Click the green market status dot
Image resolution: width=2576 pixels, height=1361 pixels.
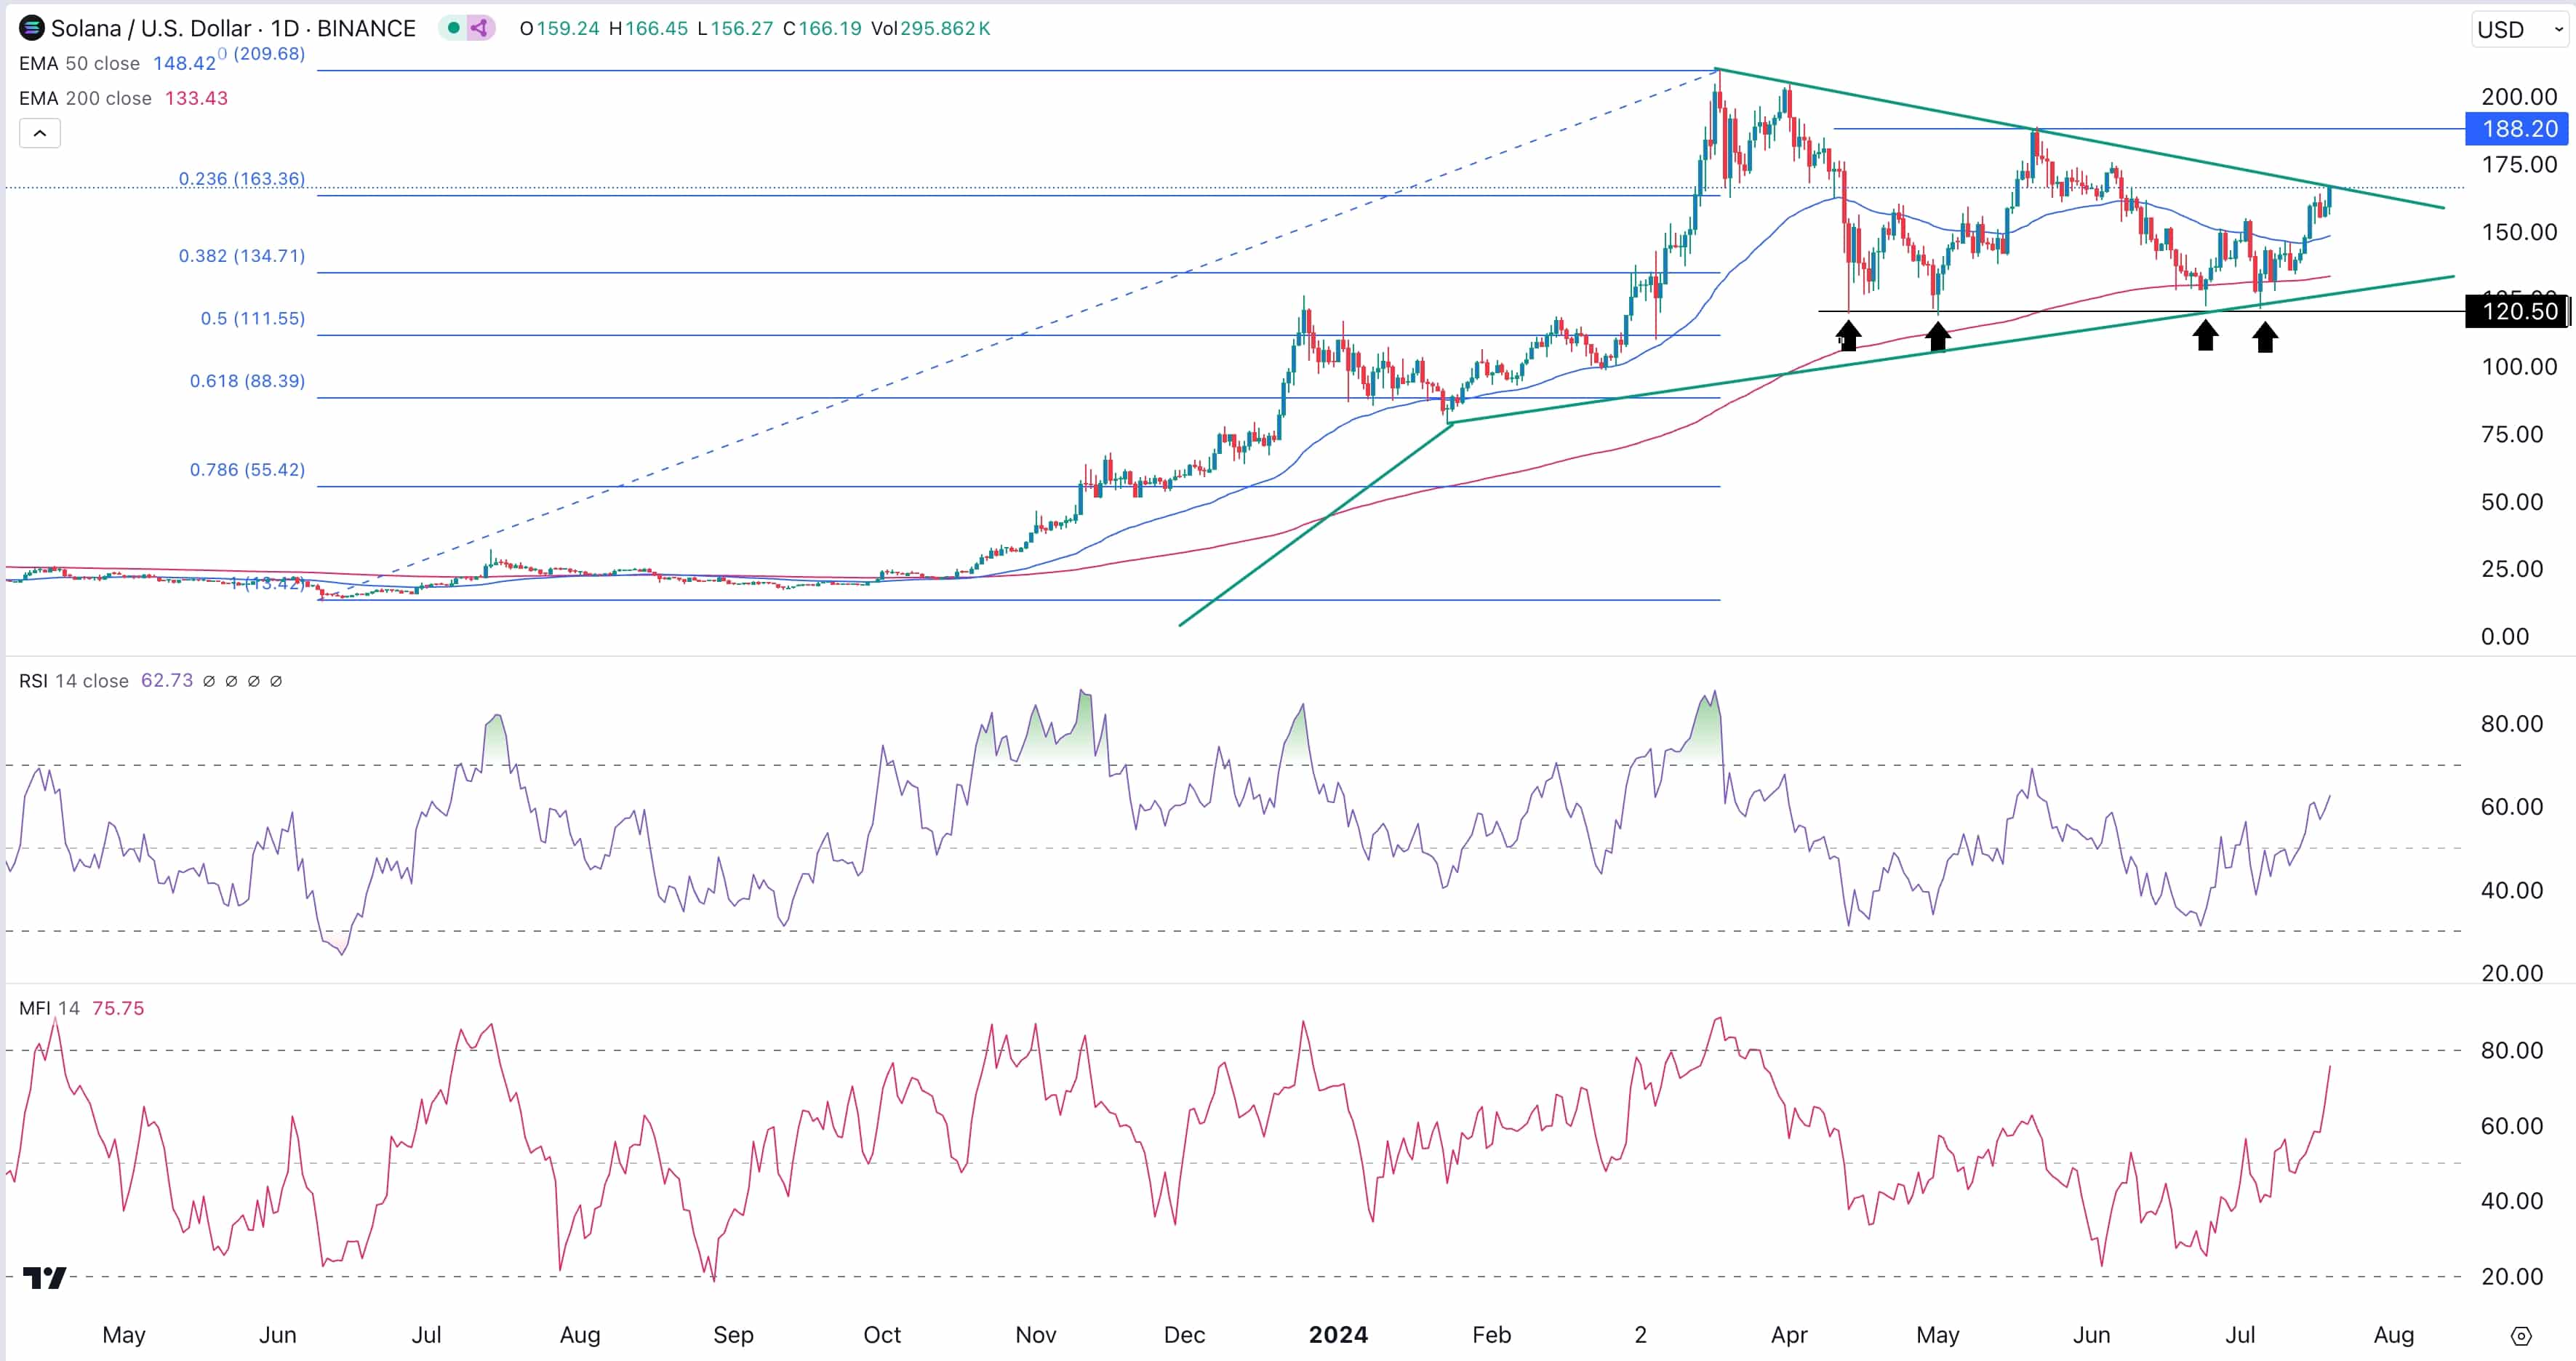(454, 28)
